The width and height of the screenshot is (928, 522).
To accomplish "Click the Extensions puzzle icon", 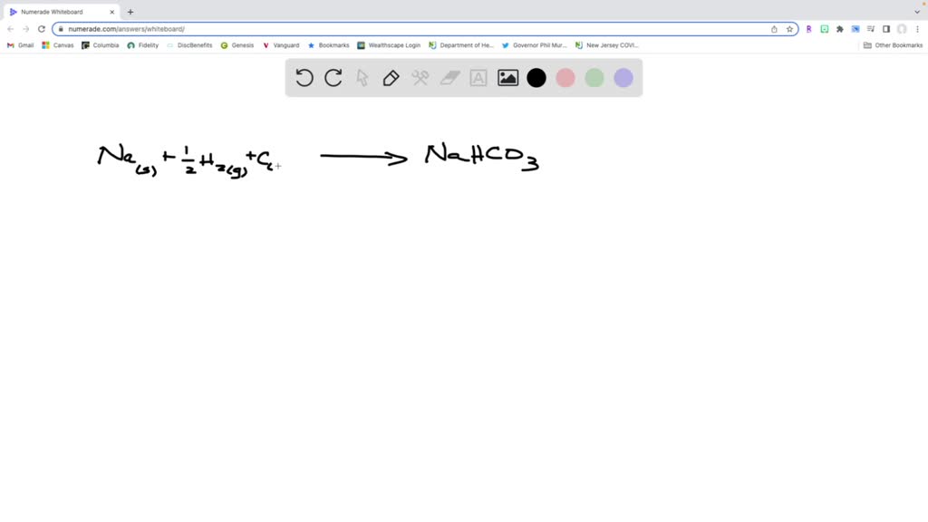I will [838, 28].
